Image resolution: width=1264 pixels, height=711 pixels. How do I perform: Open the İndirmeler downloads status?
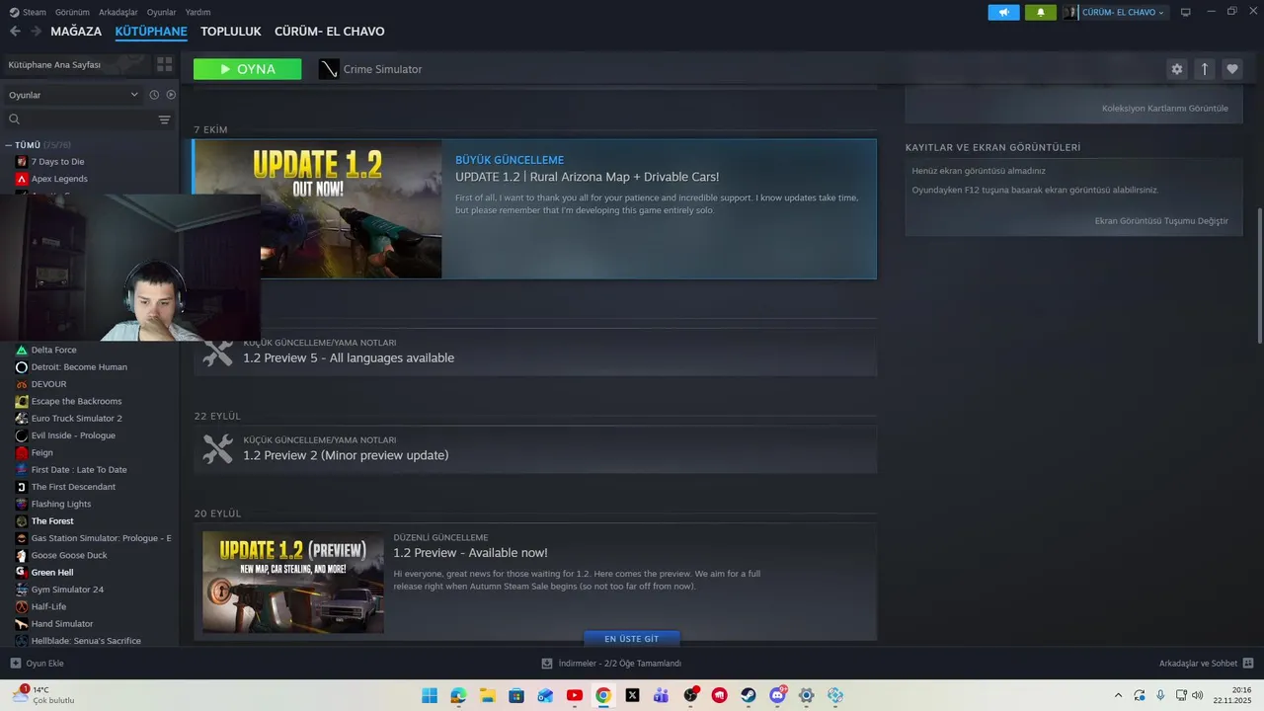click(611, 664)
